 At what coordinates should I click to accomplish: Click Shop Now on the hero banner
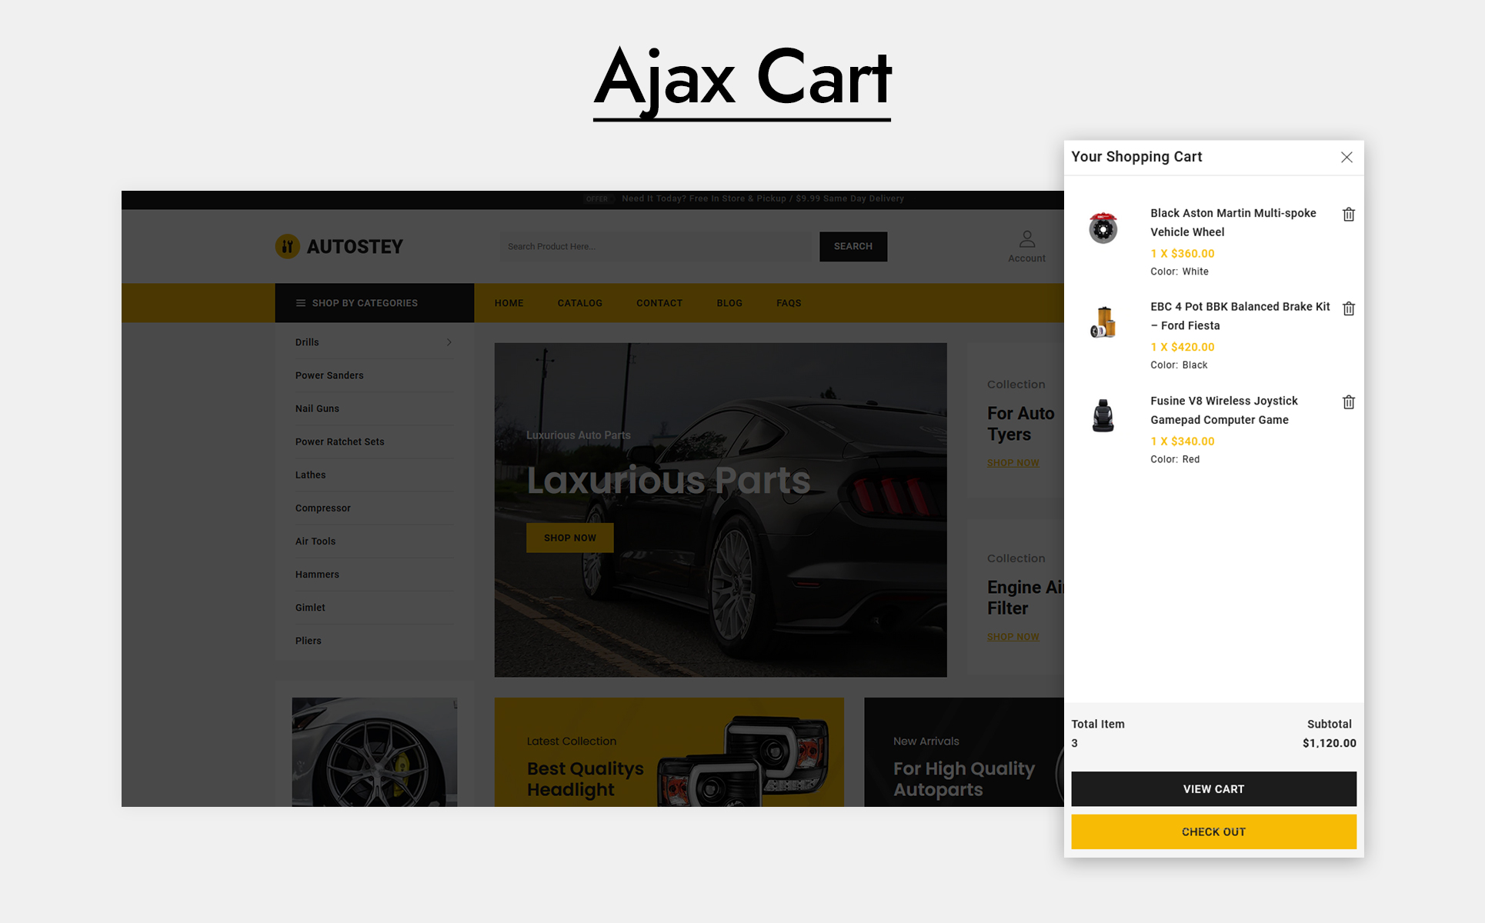[569, 538]
